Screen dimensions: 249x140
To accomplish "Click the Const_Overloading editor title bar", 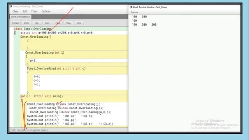I will click(x=68, y=7).
